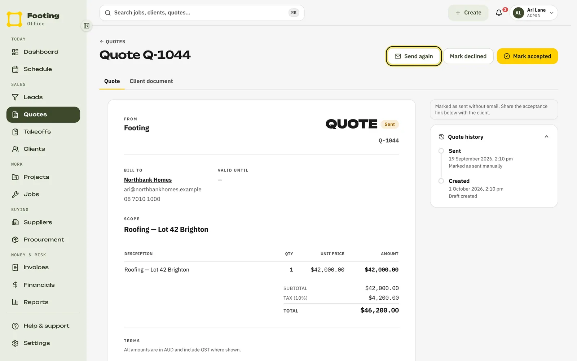Open the notifications bell
The height and width of the screenshot is (361, 577).
click(x=499, y=13)
